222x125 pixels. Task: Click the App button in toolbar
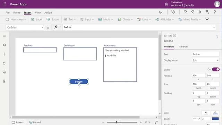pyautogui.click(x=161, y=12)
